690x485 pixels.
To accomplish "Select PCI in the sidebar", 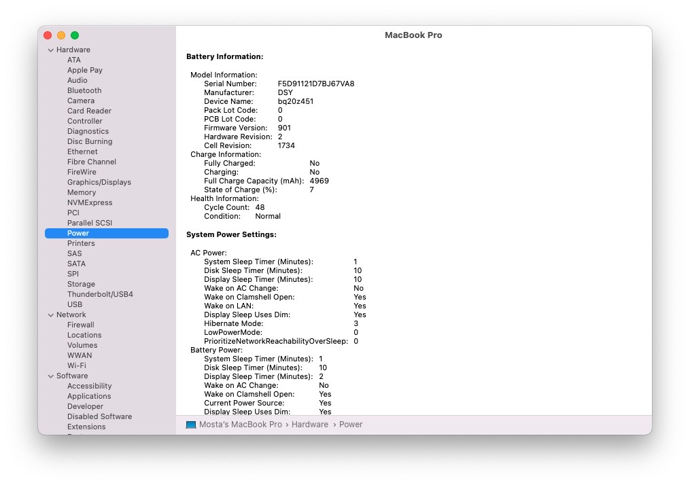I will point(73,213).
